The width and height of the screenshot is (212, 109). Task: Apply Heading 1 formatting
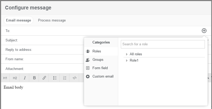click(x=5, y=78)
